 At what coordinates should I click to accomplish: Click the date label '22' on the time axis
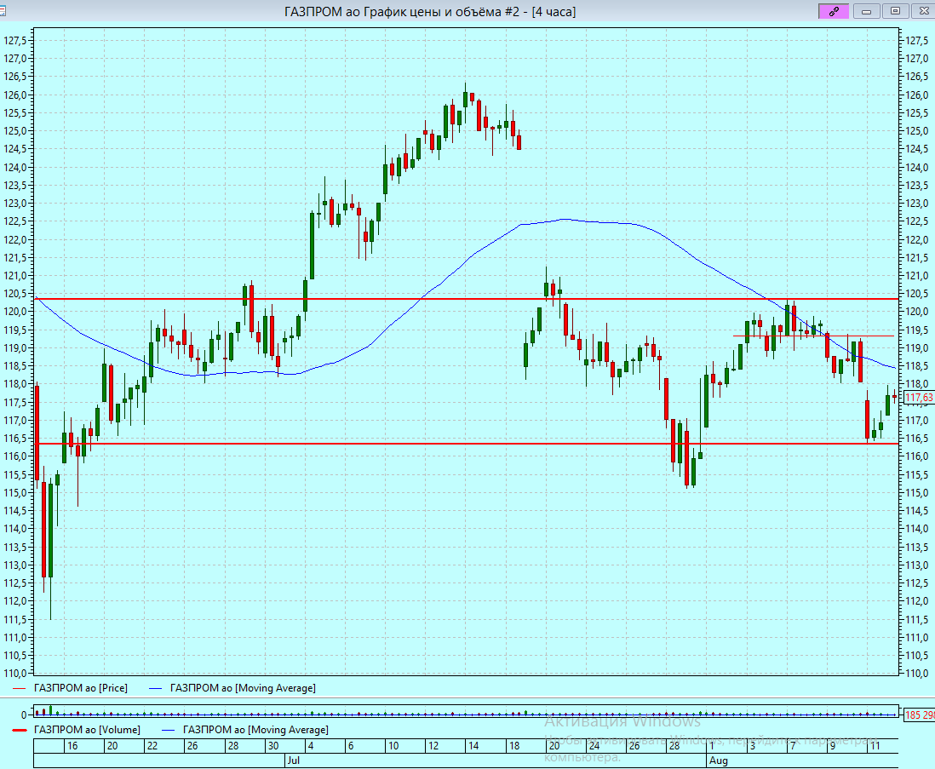tap(152, 746)
